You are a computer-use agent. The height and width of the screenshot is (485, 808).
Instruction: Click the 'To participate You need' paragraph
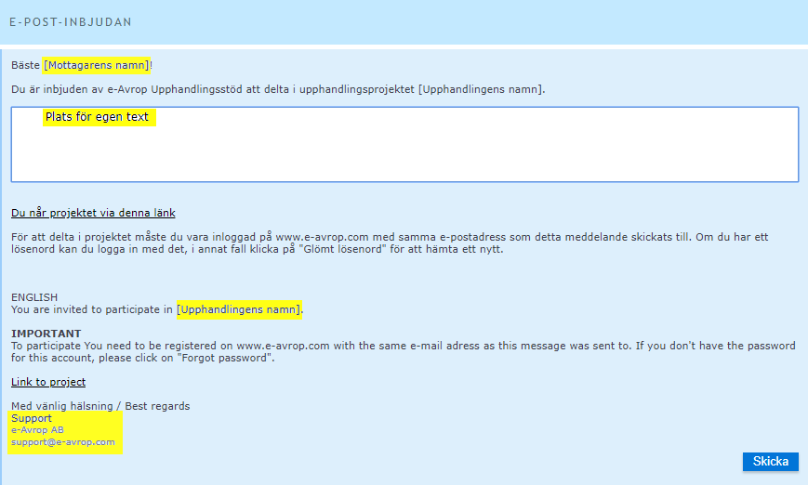(404, 351)
